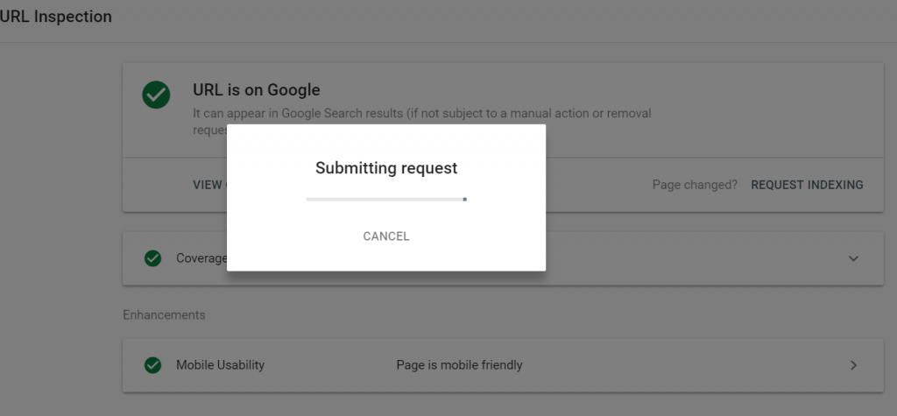
Task: Click the partially hidden VIEW crawled page button
Action: point(209,185)
